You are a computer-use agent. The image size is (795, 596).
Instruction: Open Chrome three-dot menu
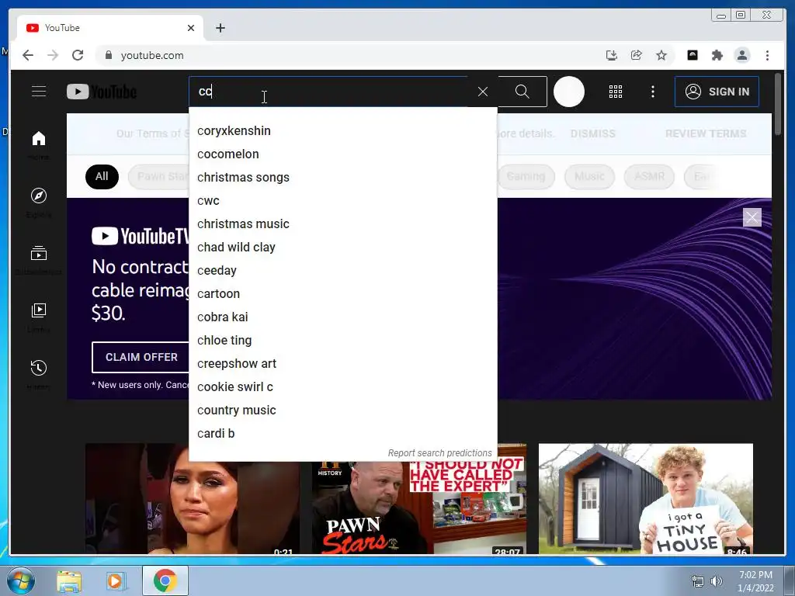pyautogui.click(x=767, y=55)
